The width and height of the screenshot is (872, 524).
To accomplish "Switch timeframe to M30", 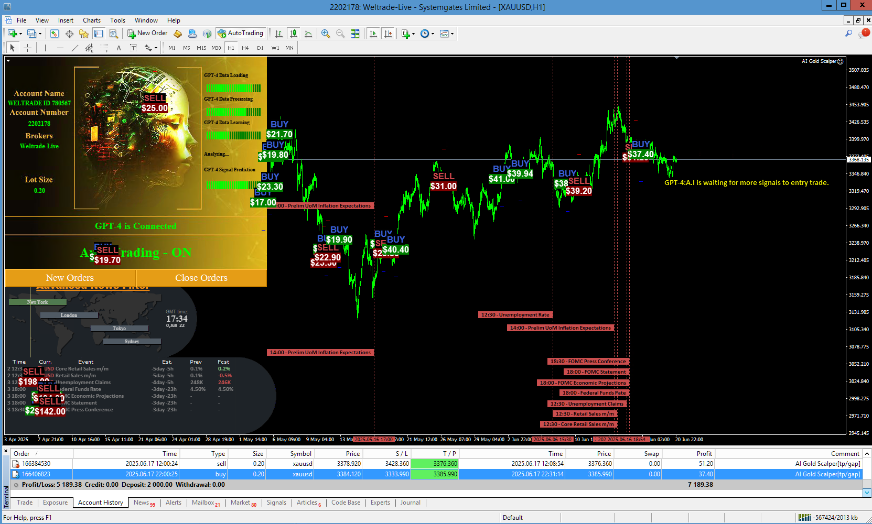I will (216, 48).
